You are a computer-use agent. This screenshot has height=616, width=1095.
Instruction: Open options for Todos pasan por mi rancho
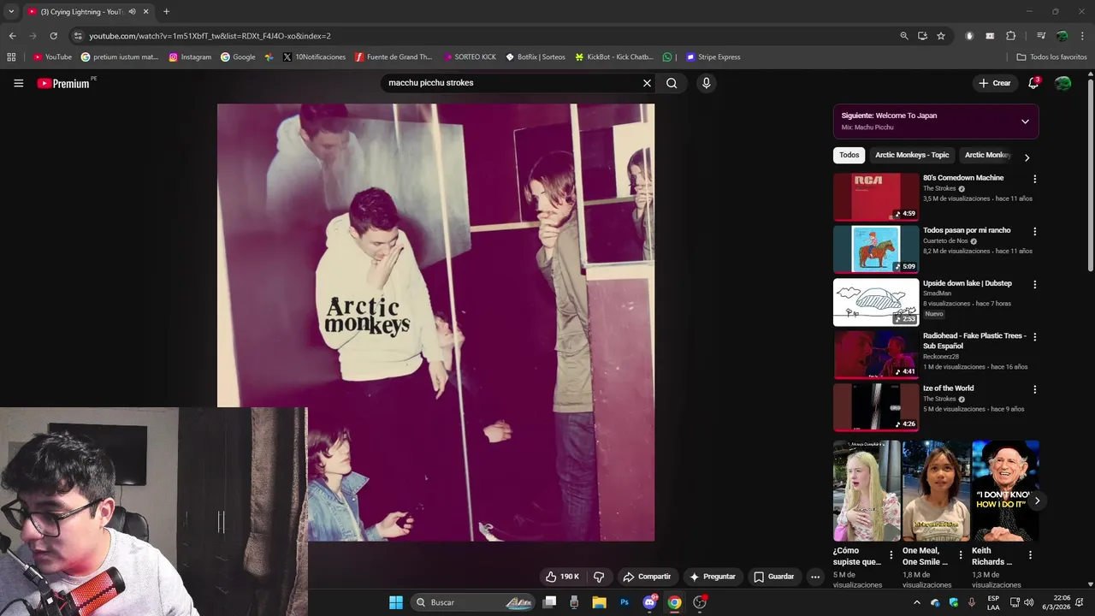pyautogui.click(x=1034, y=232)
